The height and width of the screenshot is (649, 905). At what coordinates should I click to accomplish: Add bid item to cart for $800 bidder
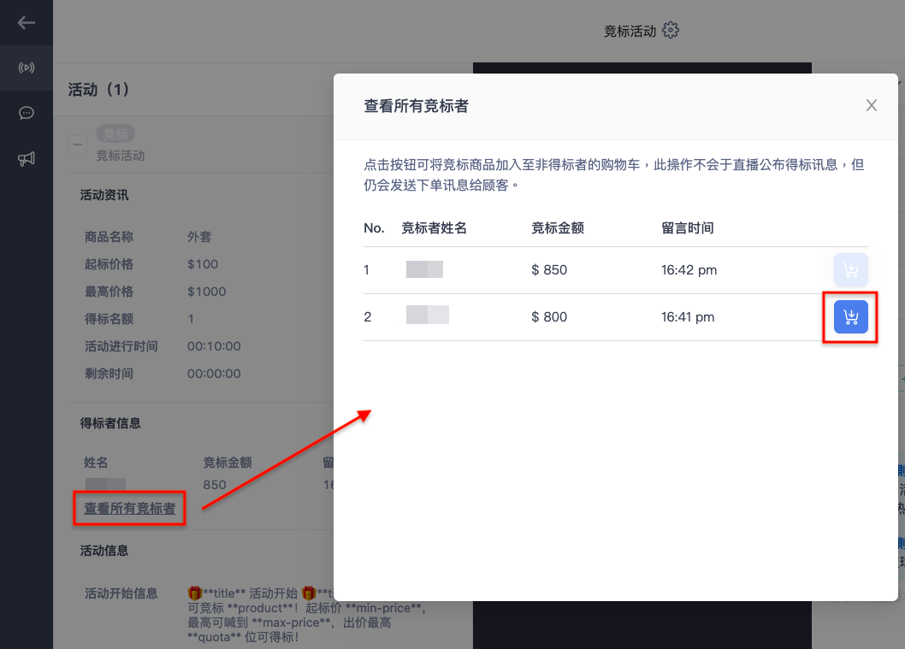850,316
